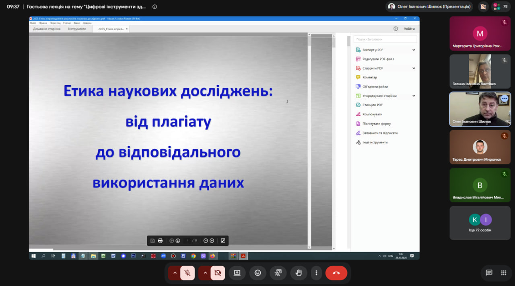Click Chrome icon on taskbar
Image resolution: width=515 pixels, height=286 pixels.
tap(193, 256)
